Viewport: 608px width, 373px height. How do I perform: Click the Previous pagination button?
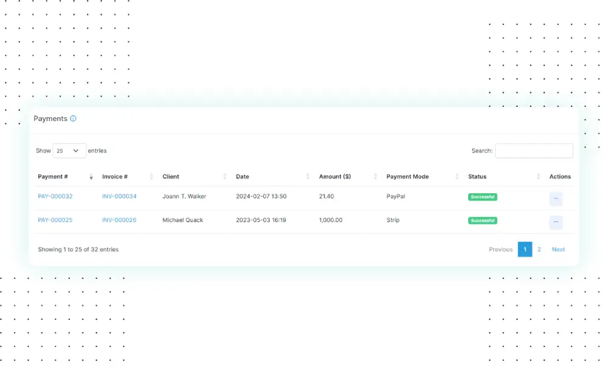(500, 249)
